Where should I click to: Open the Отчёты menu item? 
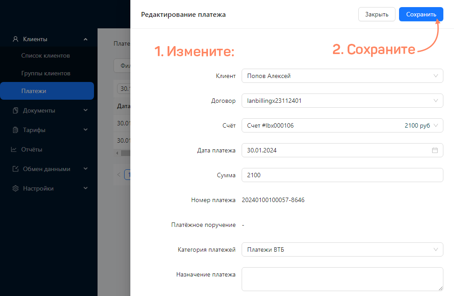[x=31, y=149]
